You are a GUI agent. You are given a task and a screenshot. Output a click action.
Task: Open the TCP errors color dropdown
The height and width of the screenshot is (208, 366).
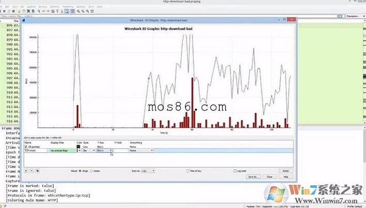[79, 151]
